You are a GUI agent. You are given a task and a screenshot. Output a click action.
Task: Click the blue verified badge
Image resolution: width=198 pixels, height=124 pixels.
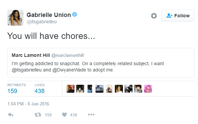pos(75,15)
